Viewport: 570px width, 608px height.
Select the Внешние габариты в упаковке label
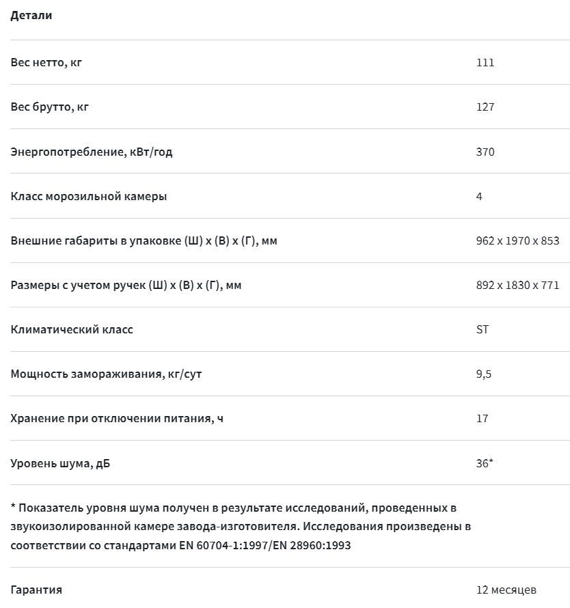pos(144,240)
